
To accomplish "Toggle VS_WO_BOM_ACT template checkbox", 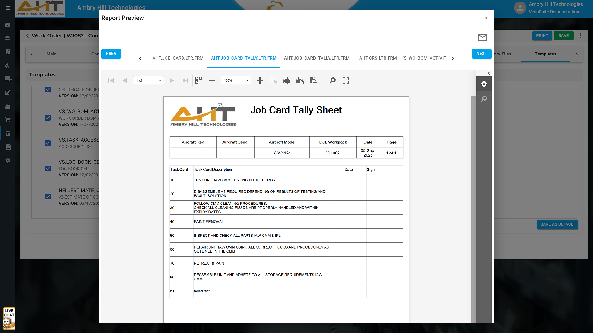I will point(48,118).
